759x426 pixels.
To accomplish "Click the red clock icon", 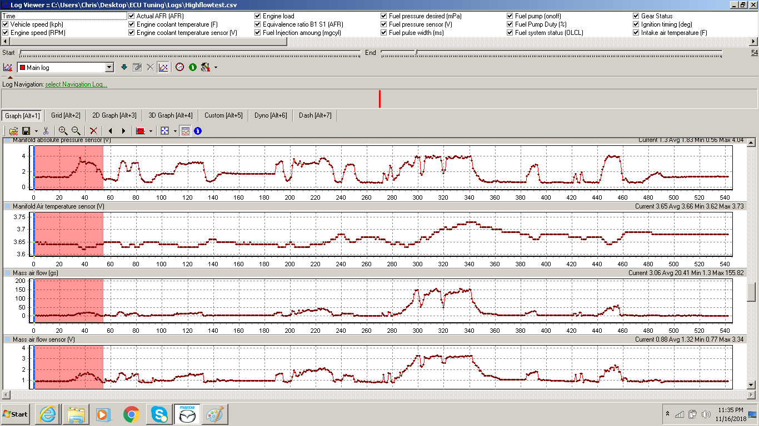I will pos(179,67).
